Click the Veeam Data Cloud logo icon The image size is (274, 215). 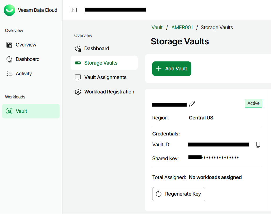(9, 10)
